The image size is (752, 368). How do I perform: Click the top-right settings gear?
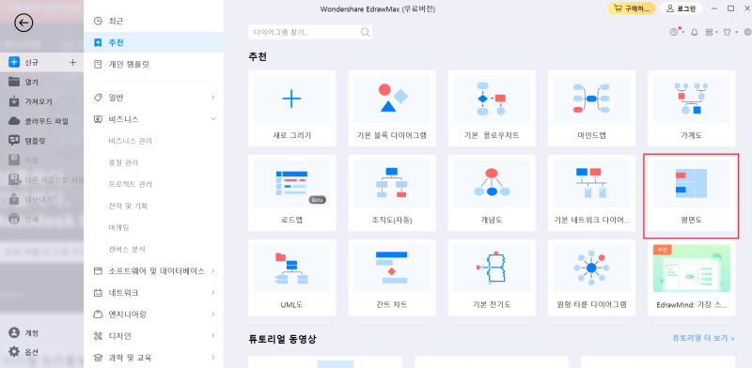click(x=747, y=32)
